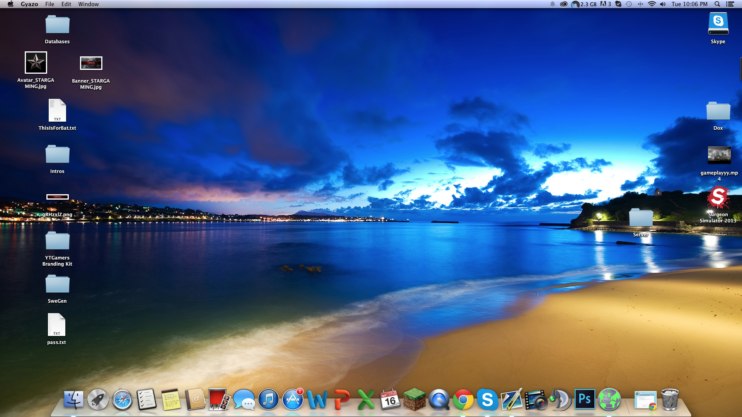Open Messages chat bubbles in Dock
Screen dimensions: 742x417
[x=244, y=400]
